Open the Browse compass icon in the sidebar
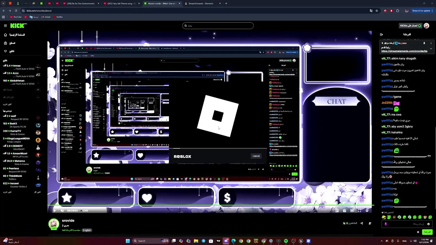 (5, 43)
